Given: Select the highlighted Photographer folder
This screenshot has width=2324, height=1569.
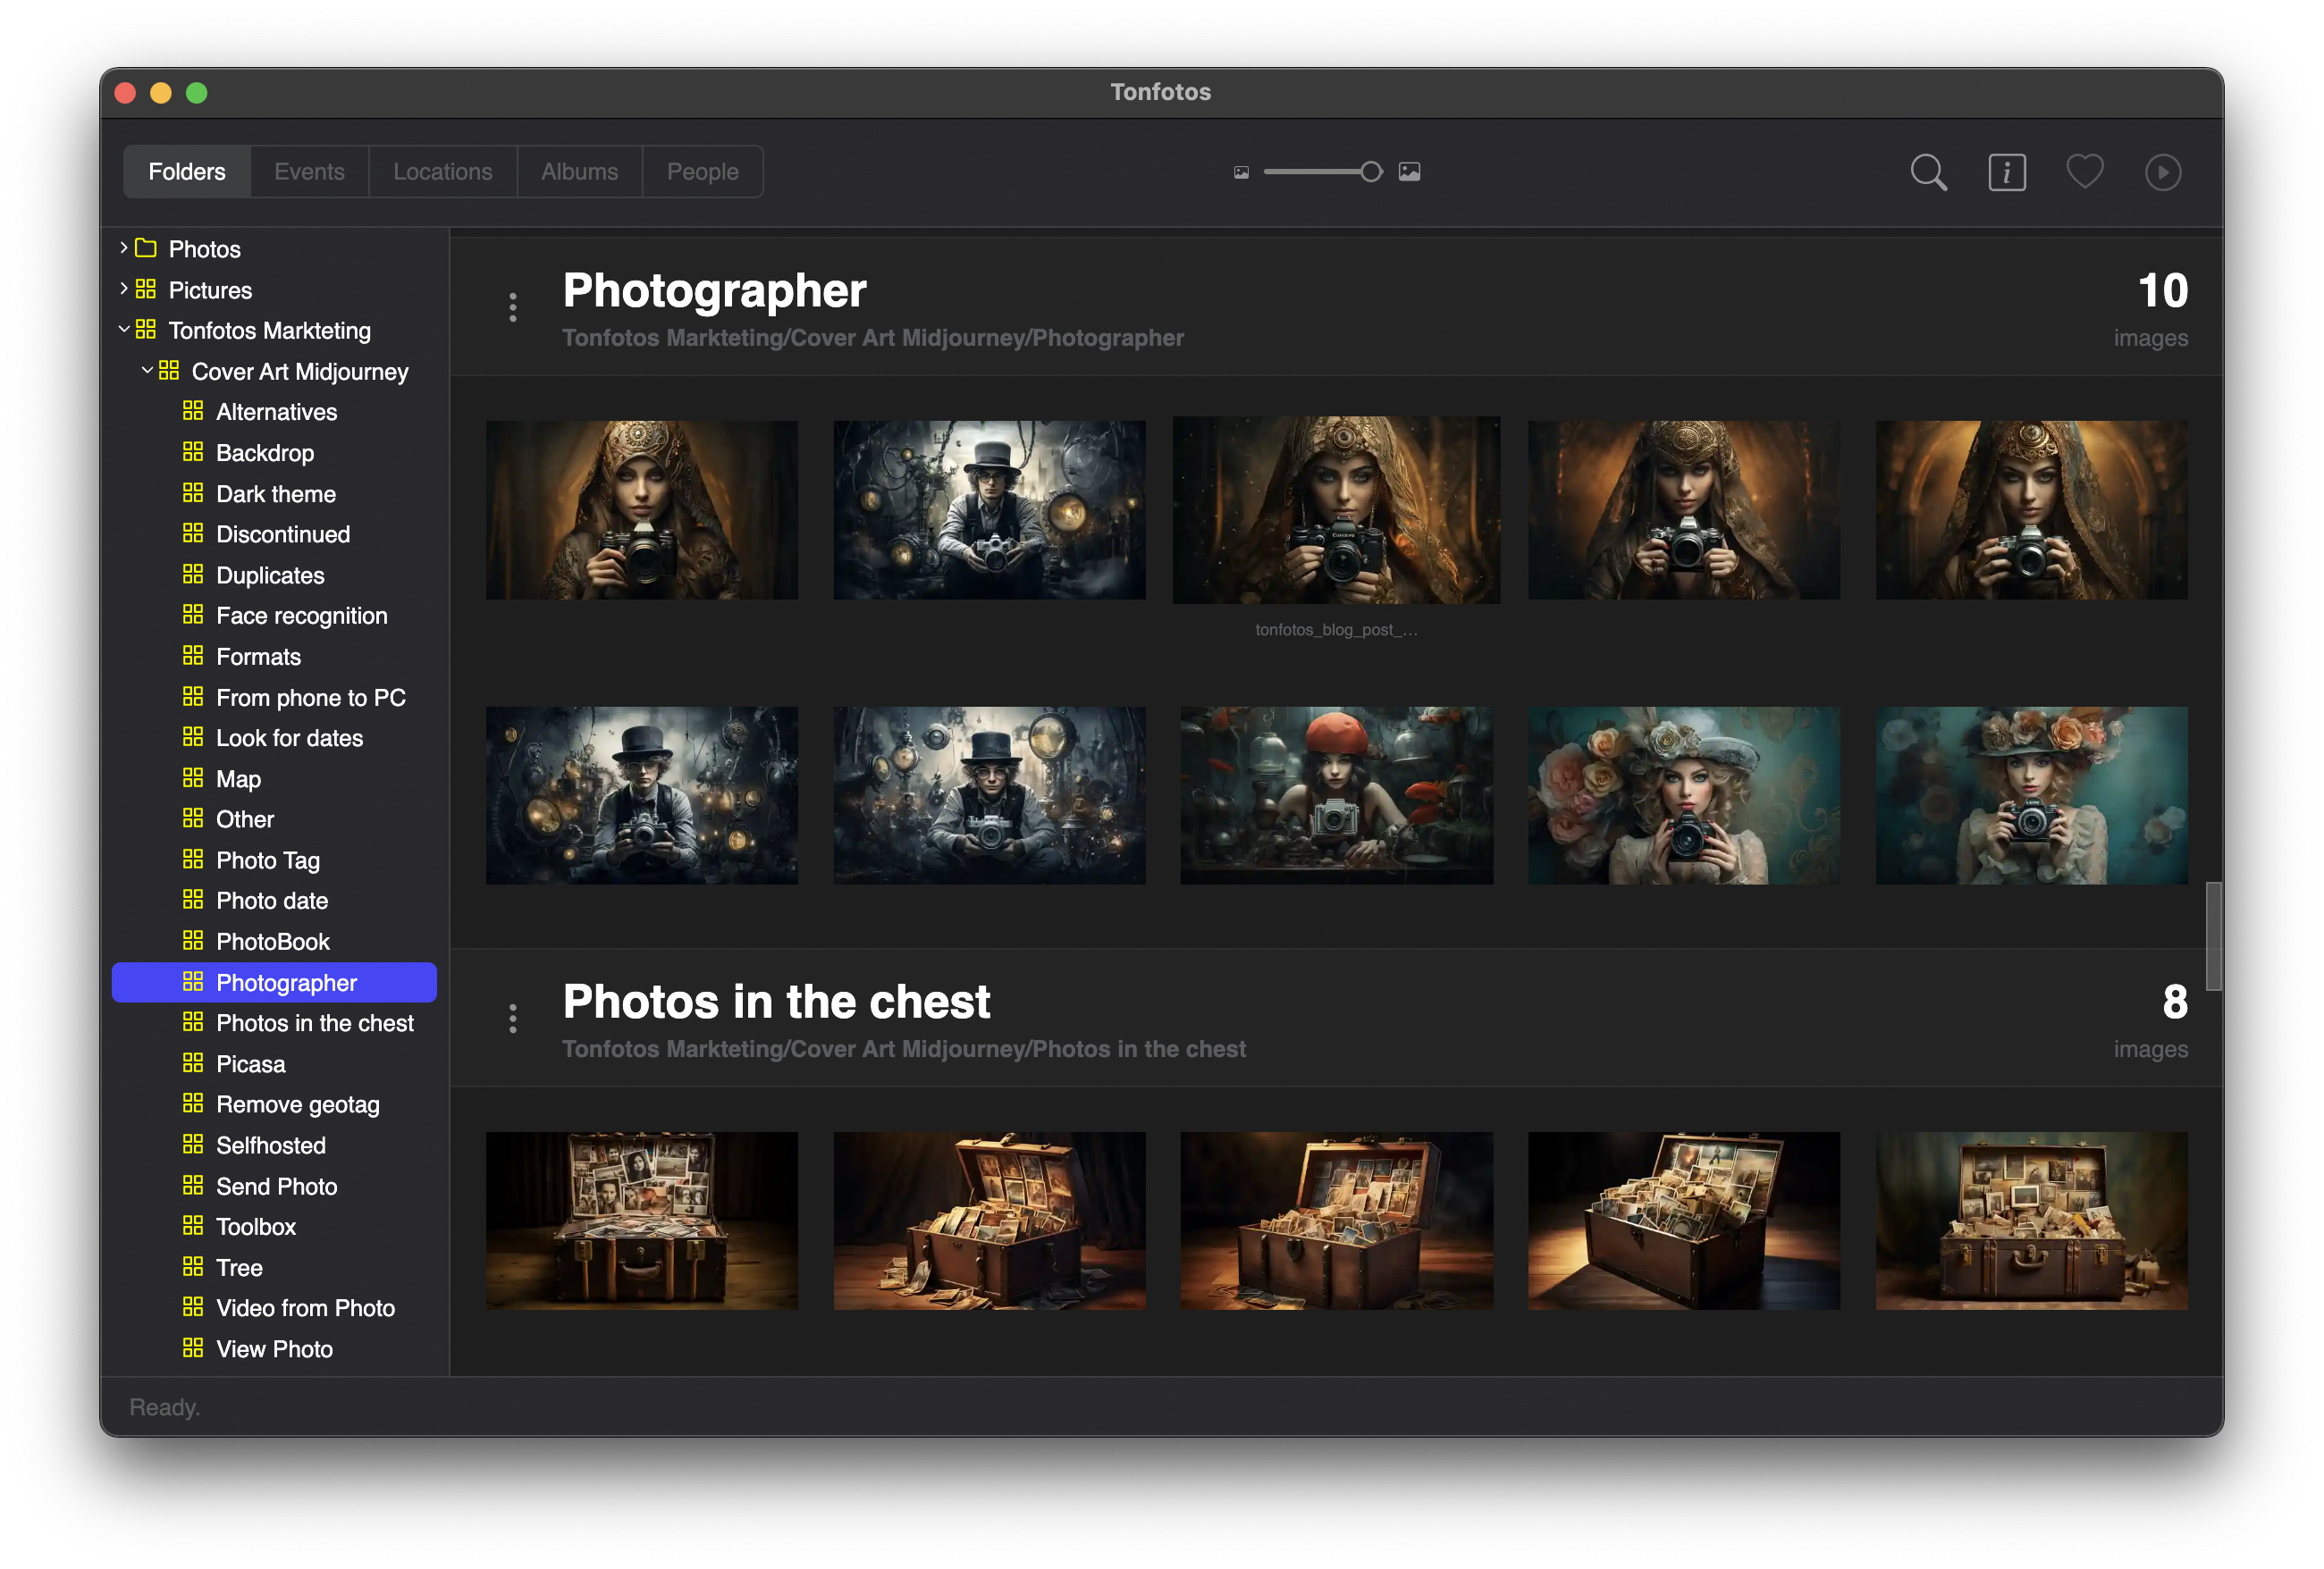Looking at the screenshot, I should point(274,982).
